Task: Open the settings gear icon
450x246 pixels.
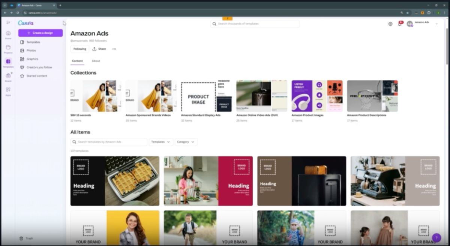Action: pos(390,24)
